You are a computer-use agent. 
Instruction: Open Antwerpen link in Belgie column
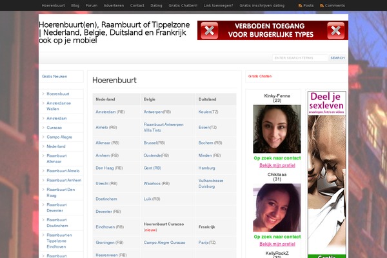click(153, 112)
